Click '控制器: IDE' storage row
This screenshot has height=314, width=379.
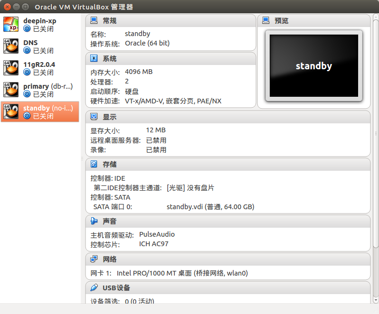coord(108,178)
